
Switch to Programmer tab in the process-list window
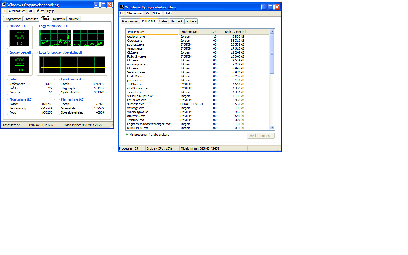(130, 21)
